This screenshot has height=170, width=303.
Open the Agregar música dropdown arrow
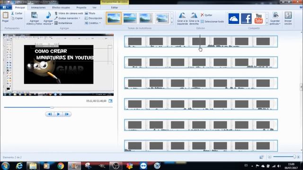52,24
